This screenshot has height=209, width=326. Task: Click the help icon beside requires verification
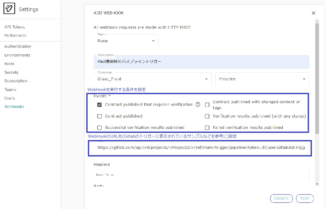click(x=198, y=104)
